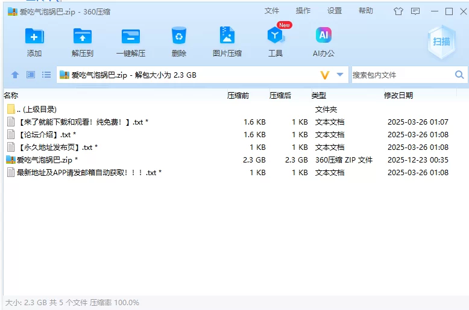Click the orange V icon in address bar
The width and height of the screenshot is (469, 310).
(x=325, y=75)
